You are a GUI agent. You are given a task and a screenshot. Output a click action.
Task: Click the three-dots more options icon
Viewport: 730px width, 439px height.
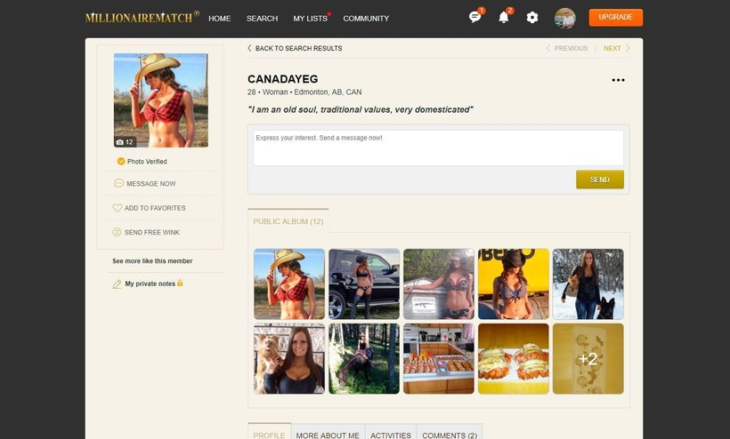tap(618, 80)
